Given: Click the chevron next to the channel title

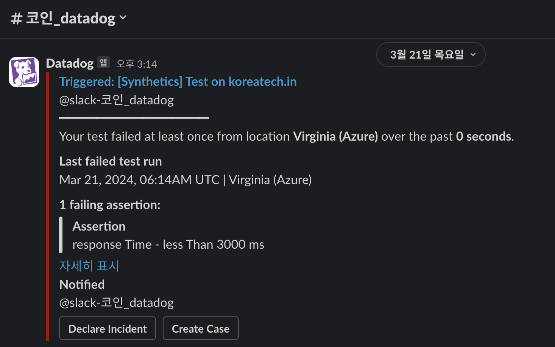Looking at the screenshot, I should (x=123, y=17).
